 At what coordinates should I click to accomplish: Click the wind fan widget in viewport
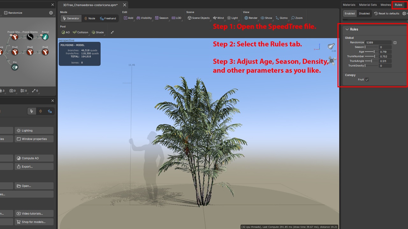pyautogui.click(x=332, y=60)
